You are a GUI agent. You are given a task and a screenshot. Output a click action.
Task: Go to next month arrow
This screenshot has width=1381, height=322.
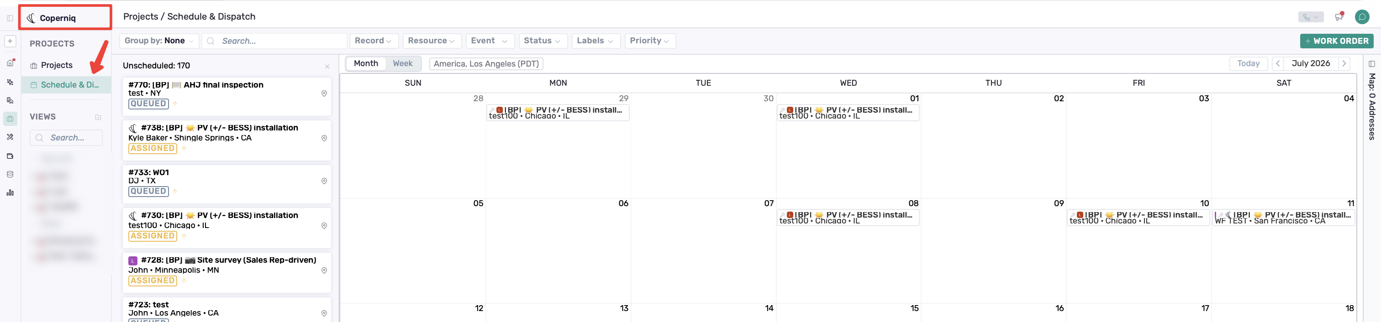pyautogui.click(x=1344, y=63)
